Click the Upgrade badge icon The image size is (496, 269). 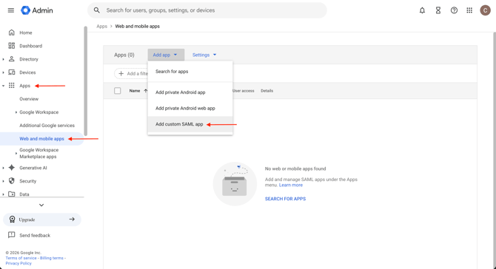(12, 219)
